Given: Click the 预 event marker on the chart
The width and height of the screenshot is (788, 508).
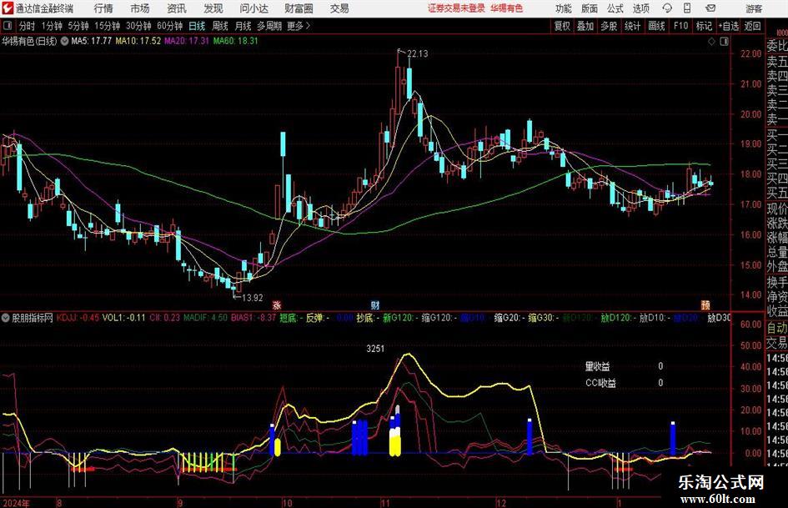Looking at the screenshot, I should (x=705, y=304).
